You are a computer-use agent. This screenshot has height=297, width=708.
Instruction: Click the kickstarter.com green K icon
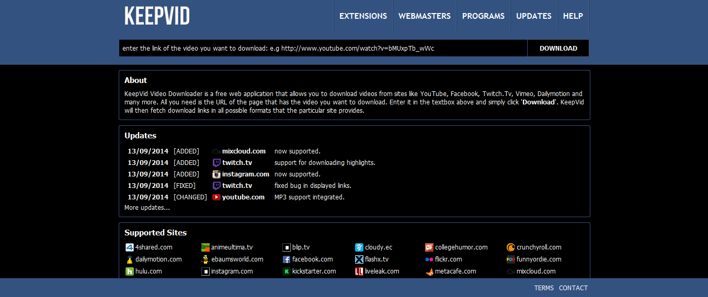coord(287,271)
